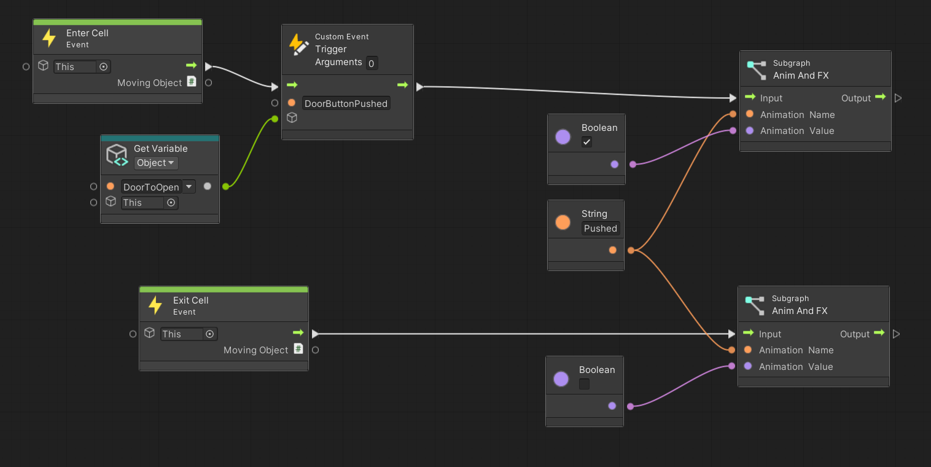
Task: Click the Get Variable cube icon
Action: click(x=117, y=155)
